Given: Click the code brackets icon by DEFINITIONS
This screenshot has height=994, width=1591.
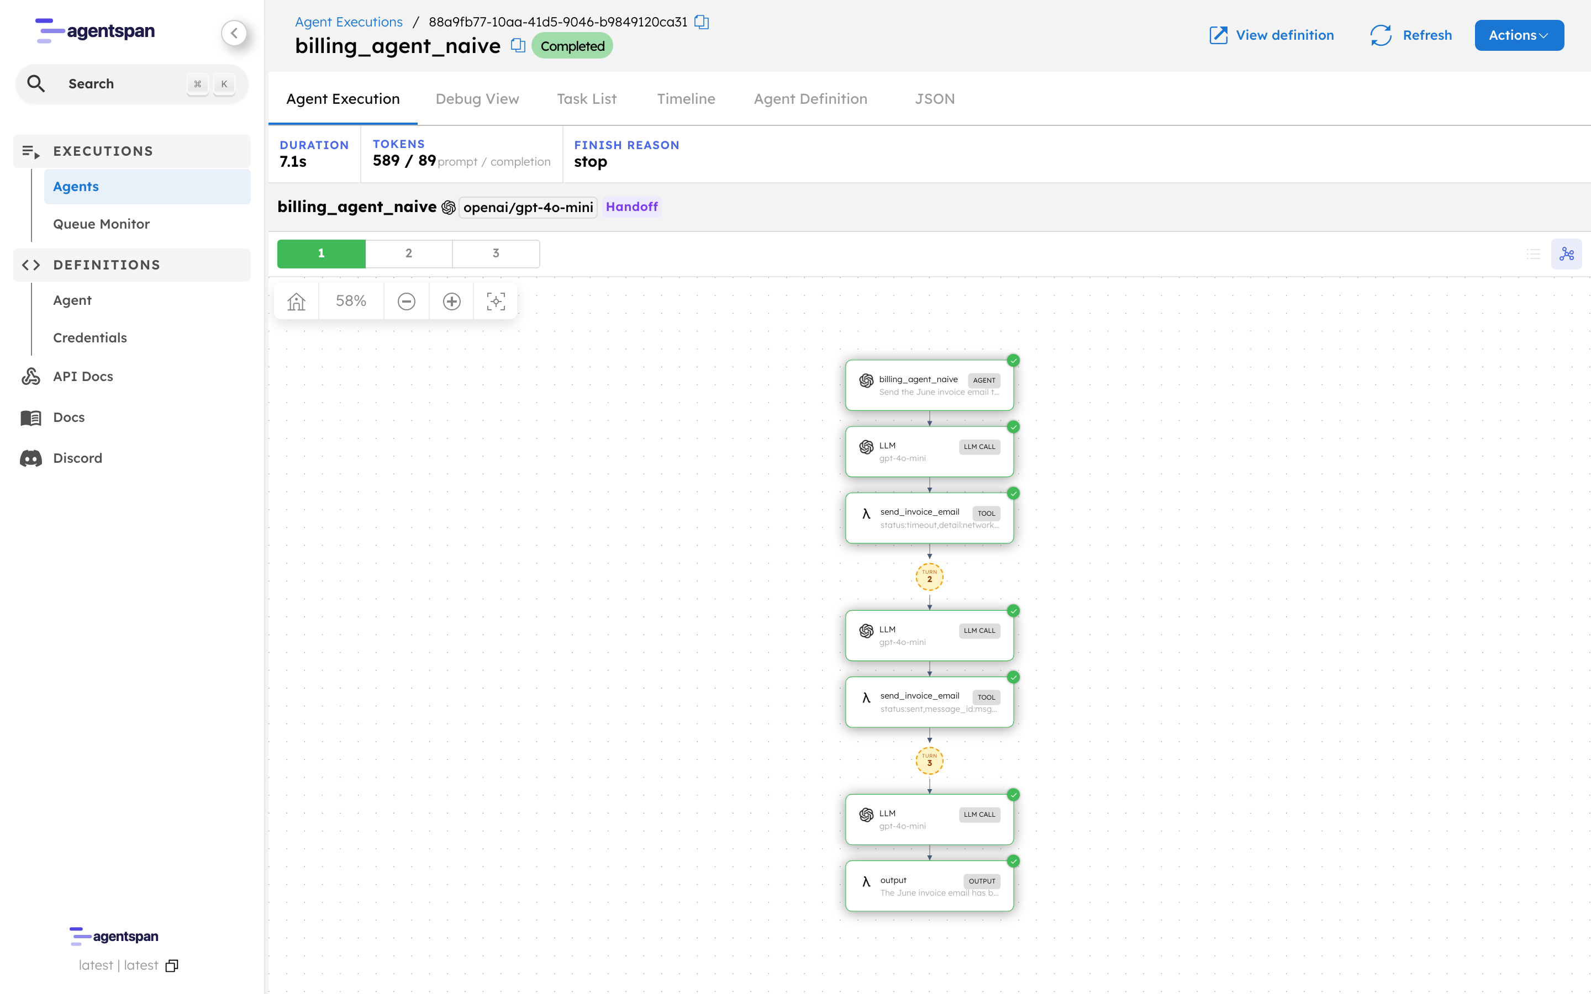Looking at the screenshot, I should (31, 265).
